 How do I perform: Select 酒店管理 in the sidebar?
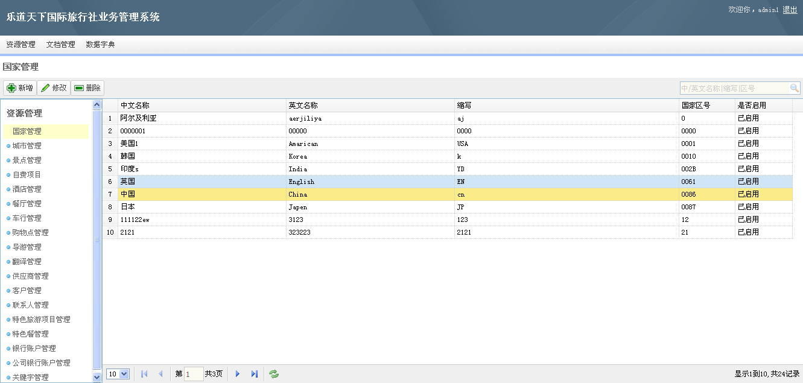pyautogui.click(x=27, y=189)
